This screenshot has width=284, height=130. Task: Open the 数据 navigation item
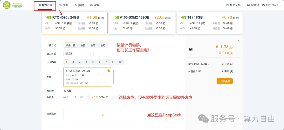pyautogui.click(x=79, y=5)
